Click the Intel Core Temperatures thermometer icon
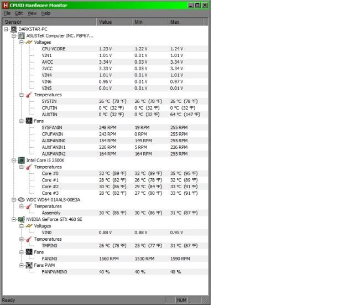Image resolution: width=354 pixels, height=305 pixels. [29, 167]
